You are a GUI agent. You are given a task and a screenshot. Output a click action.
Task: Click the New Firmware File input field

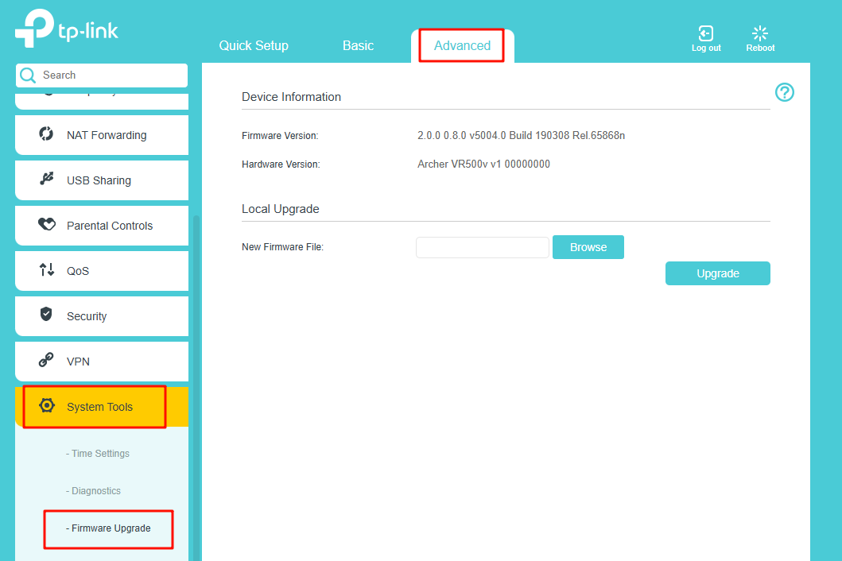[x=482, y=247]
